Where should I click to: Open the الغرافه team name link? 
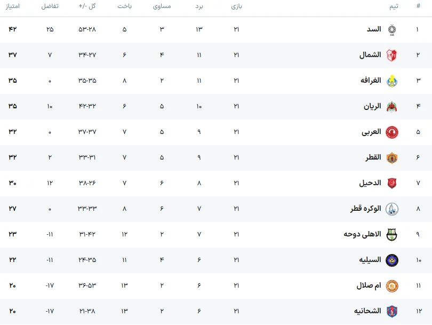point(371,81)
